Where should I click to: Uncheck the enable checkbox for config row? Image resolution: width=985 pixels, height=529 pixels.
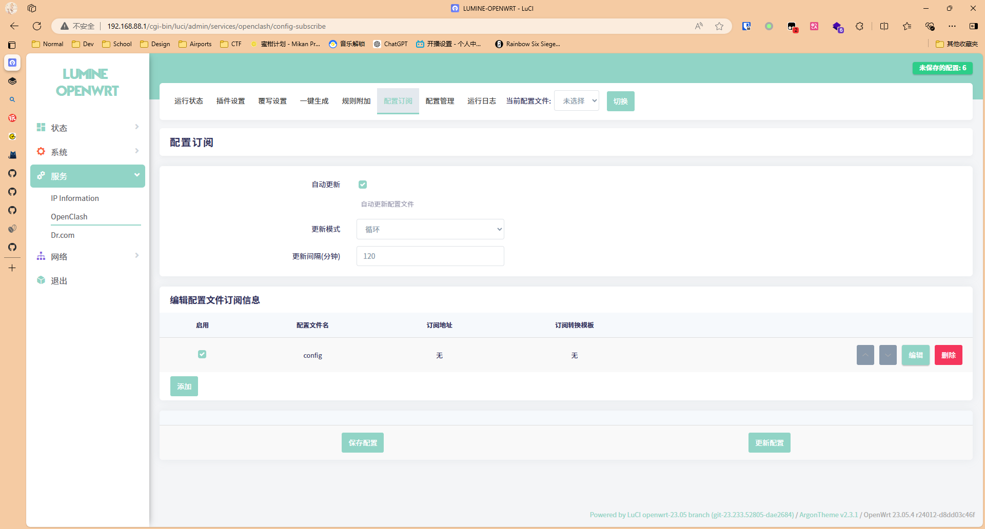click(x=202, y=354)
